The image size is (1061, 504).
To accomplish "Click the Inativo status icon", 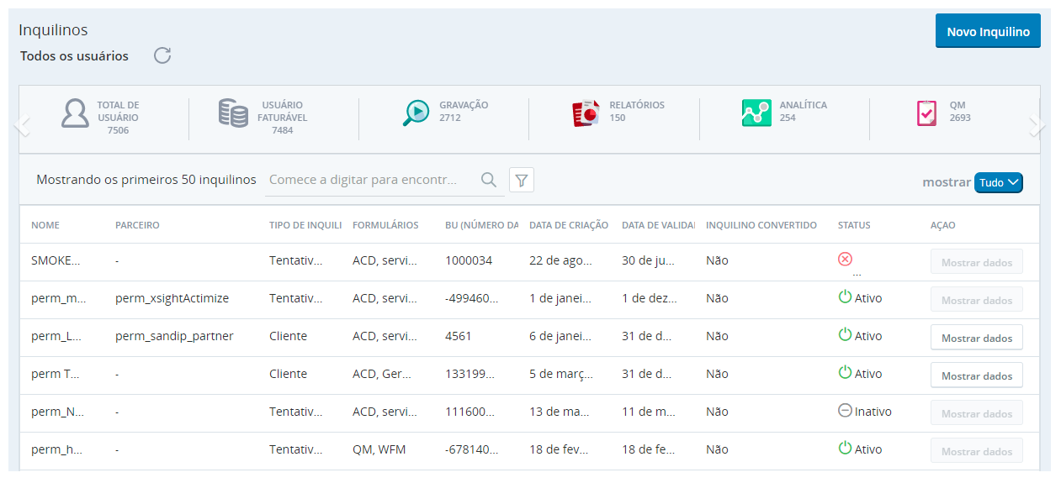I will tap(846, 411).
